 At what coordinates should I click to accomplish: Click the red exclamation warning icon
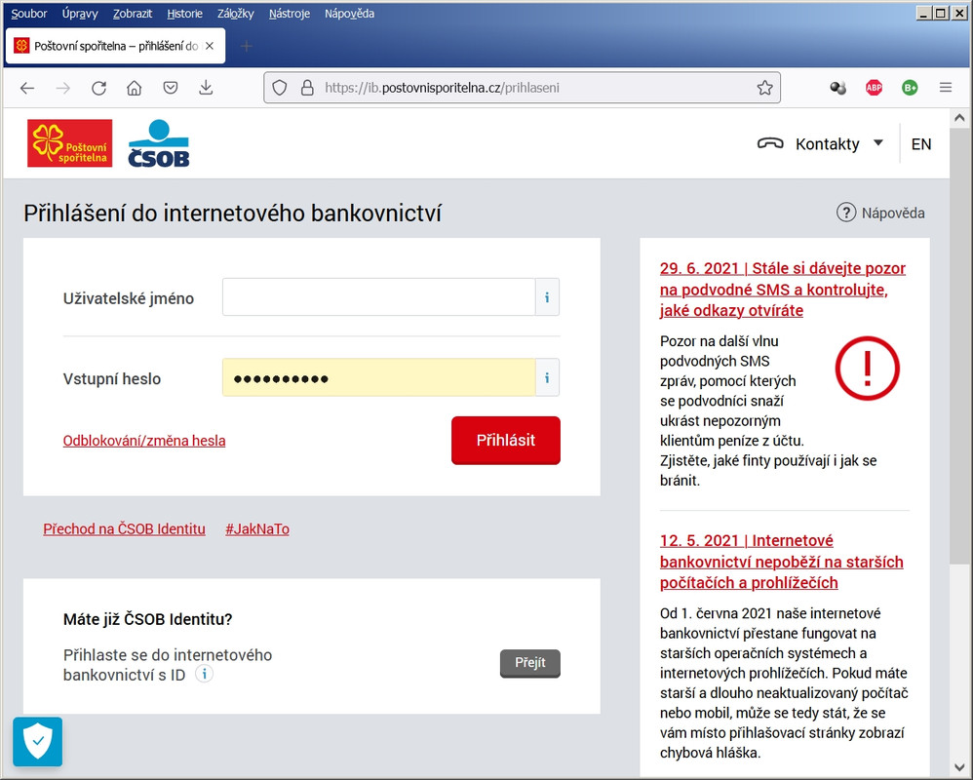point(867,368)
